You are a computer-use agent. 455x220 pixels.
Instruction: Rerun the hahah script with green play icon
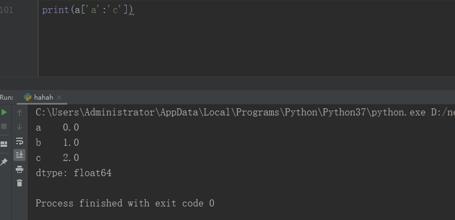(x=4, y=112)
